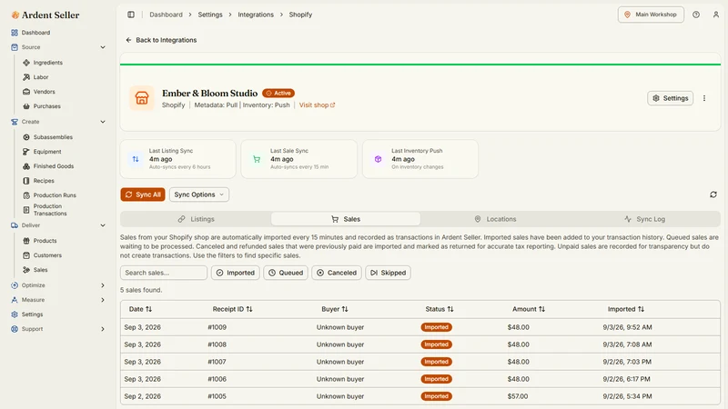The height and width of the screenshot is (409, 728).
Task: Click the Dashboard breadcrumb
Action: click(166, 15)
